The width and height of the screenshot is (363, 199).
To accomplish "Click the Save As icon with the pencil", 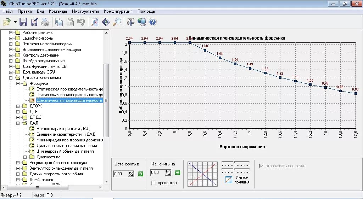I will coord(34,22).
